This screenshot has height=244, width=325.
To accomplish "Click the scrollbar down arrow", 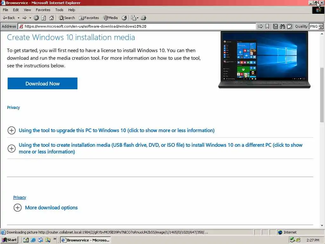I will pyautogui.click(x=322, y=226).
